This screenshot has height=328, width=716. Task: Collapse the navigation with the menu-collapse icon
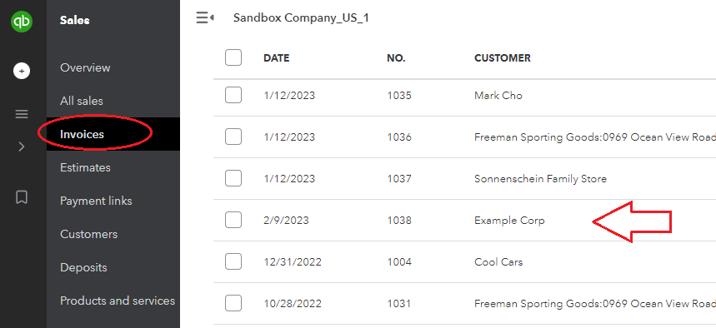point(204,17)
